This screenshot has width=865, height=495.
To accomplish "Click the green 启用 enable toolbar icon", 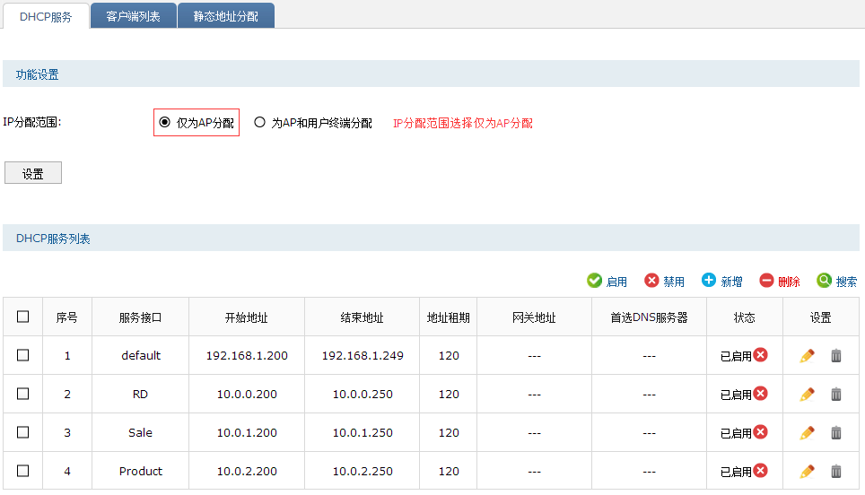I will 594,281.
